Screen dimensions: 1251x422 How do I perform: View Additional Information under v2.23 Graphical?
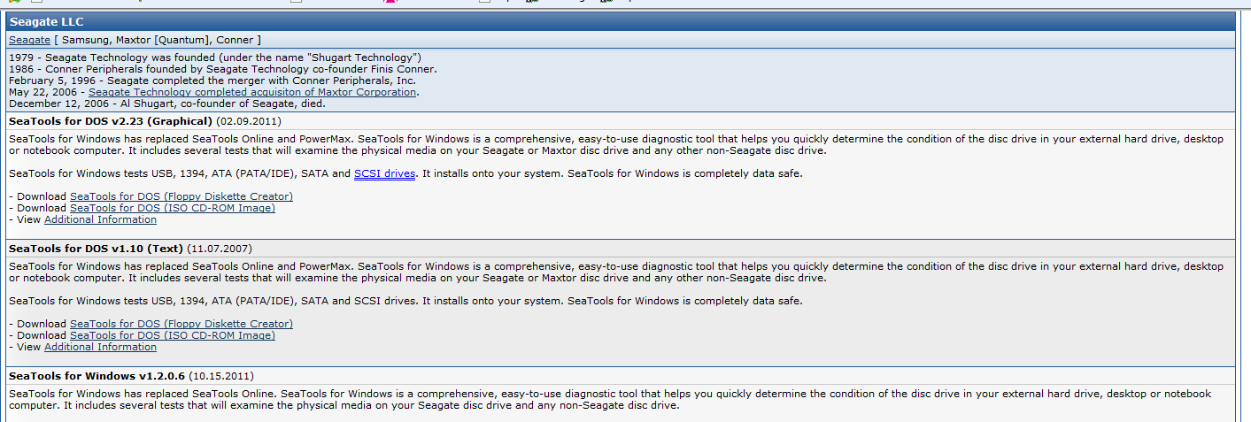tap(100, 219)
